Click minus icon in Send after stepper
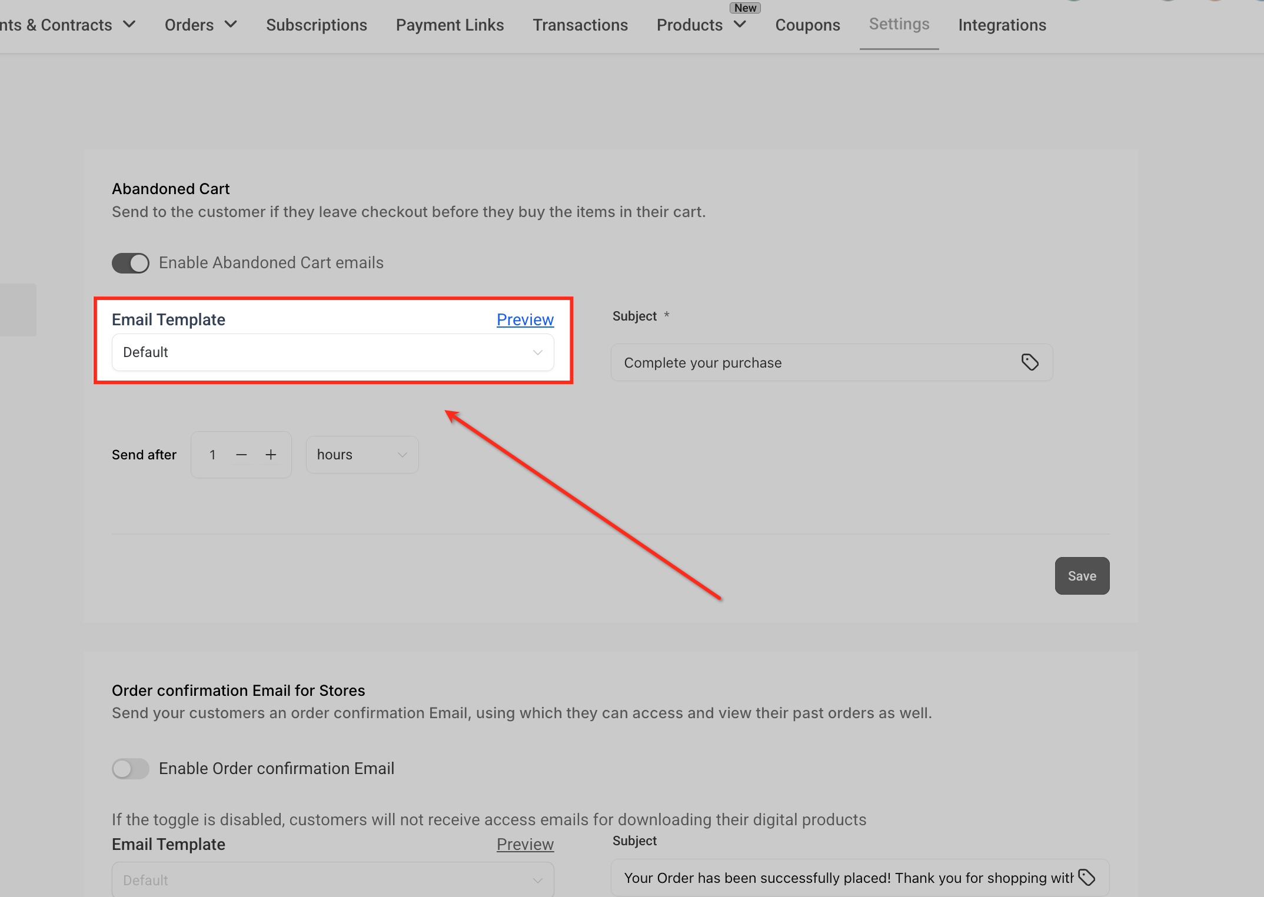 pos(241,455)
